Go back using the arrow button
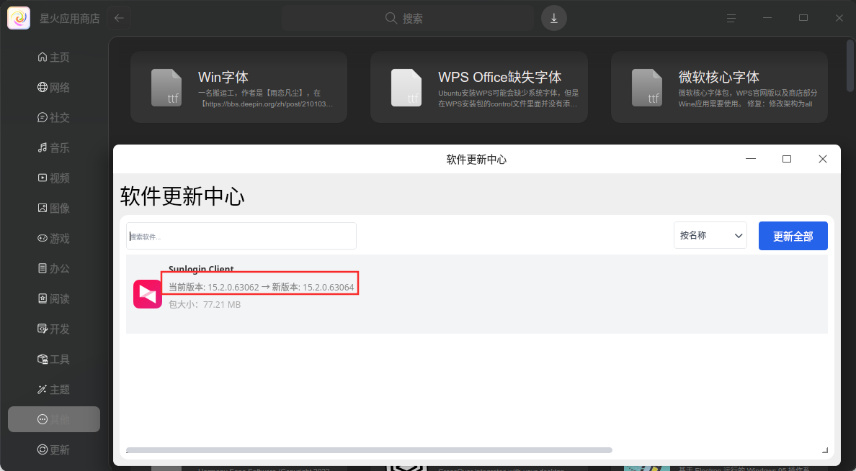 click(x=119, y=18)
